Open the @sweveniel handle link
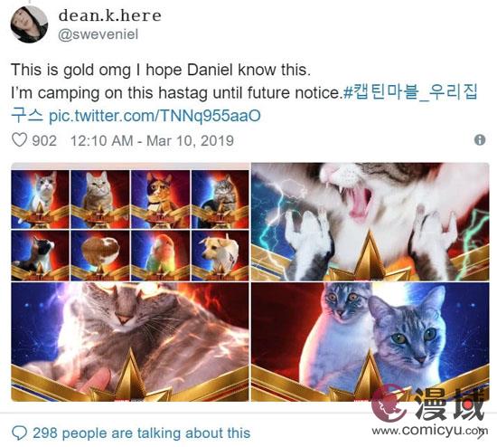497x447 pixels. point(98,34)
